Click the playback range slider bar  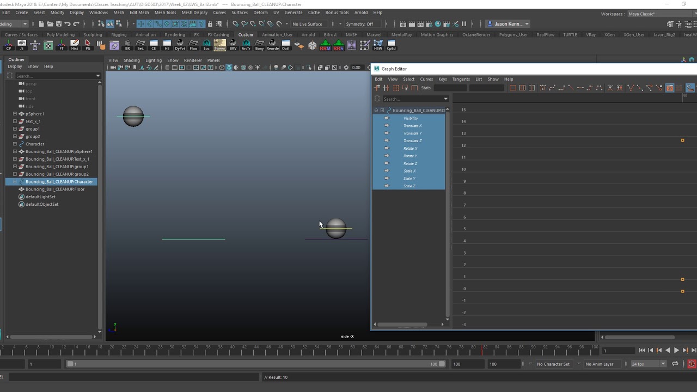(255, 364)
